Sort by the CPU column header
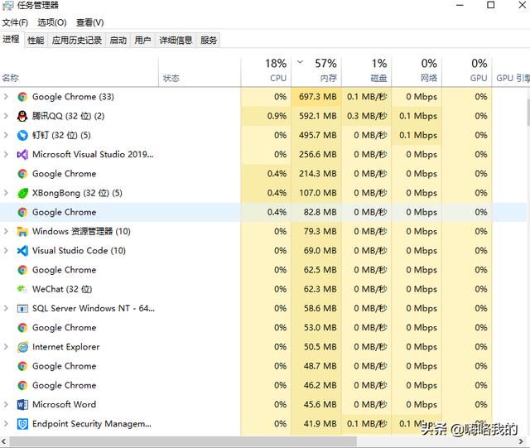 (x=266, y=71)
